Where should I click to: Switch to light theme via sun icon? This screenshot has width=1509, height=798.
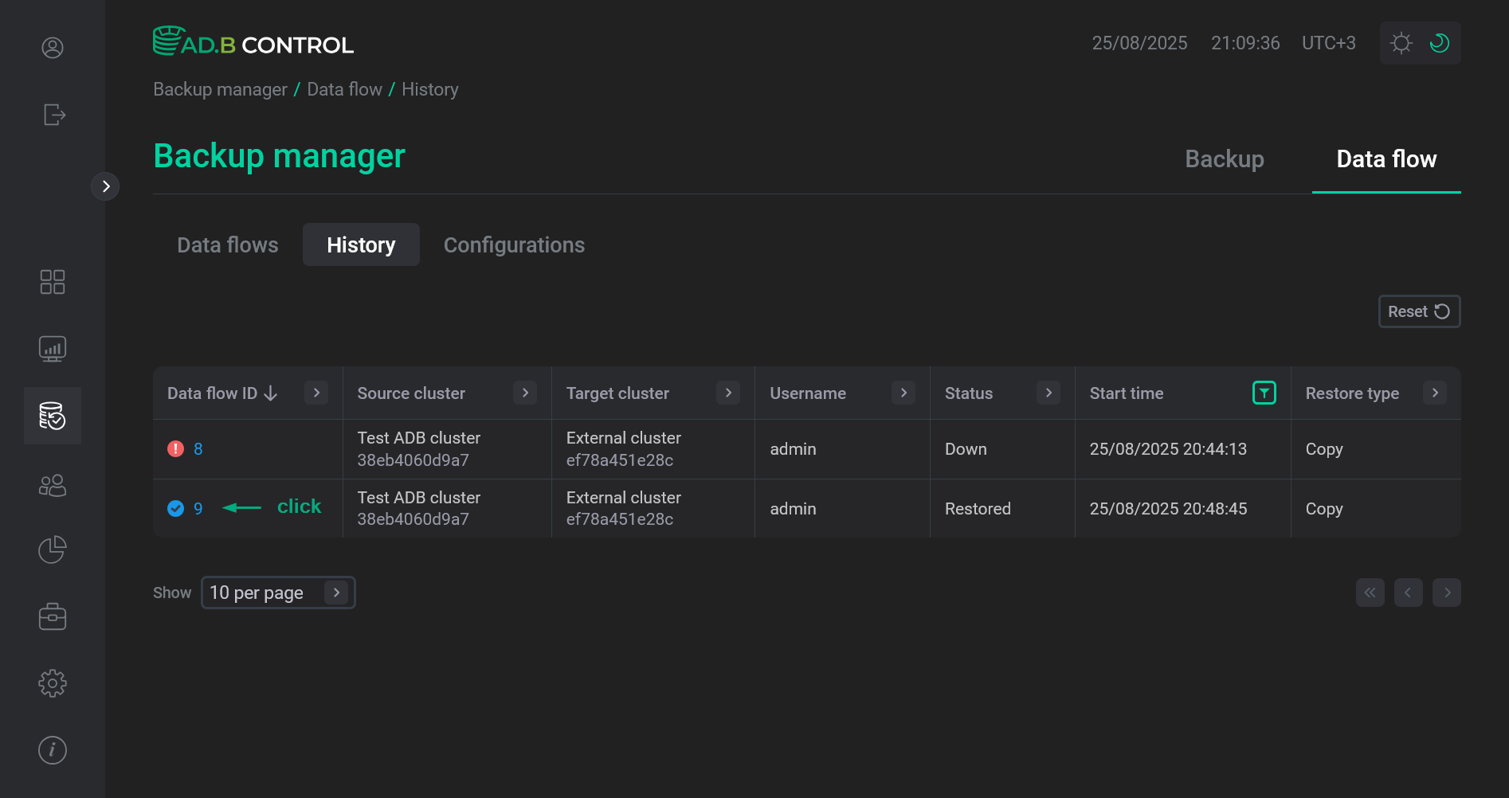(1401, 42)
